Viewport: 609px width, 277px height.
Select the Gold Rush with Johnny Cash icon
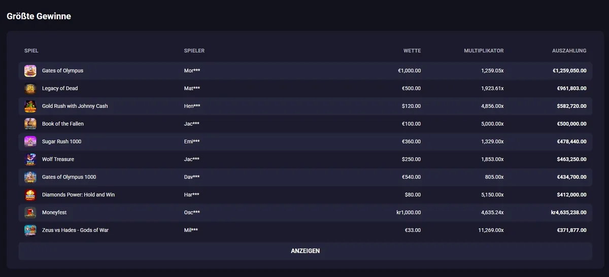point(30,106)
